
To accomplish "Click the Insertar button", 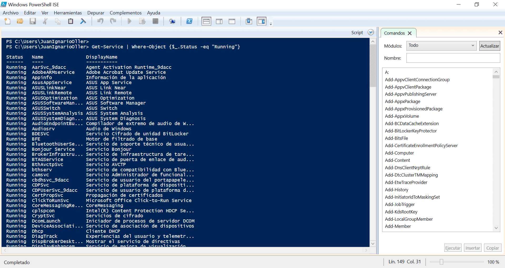I will click(473, 248).
